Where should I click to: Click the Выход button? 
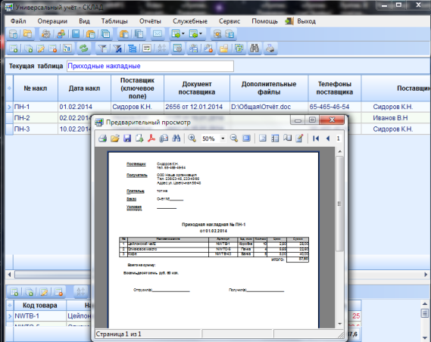click(x=301, y=21)
